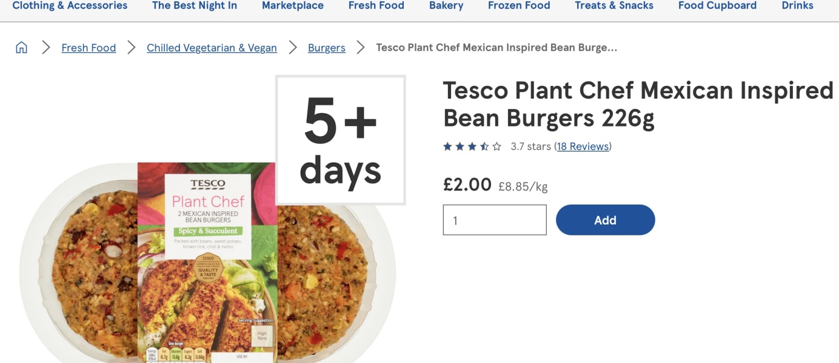Add the bean burgers to basket
Viewport: 839px width, 363px height.
pyautogui.click(x=605, y=220)
